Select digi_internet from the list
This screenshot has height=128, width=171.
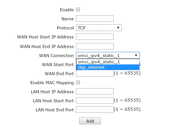[x=108, y=67]
